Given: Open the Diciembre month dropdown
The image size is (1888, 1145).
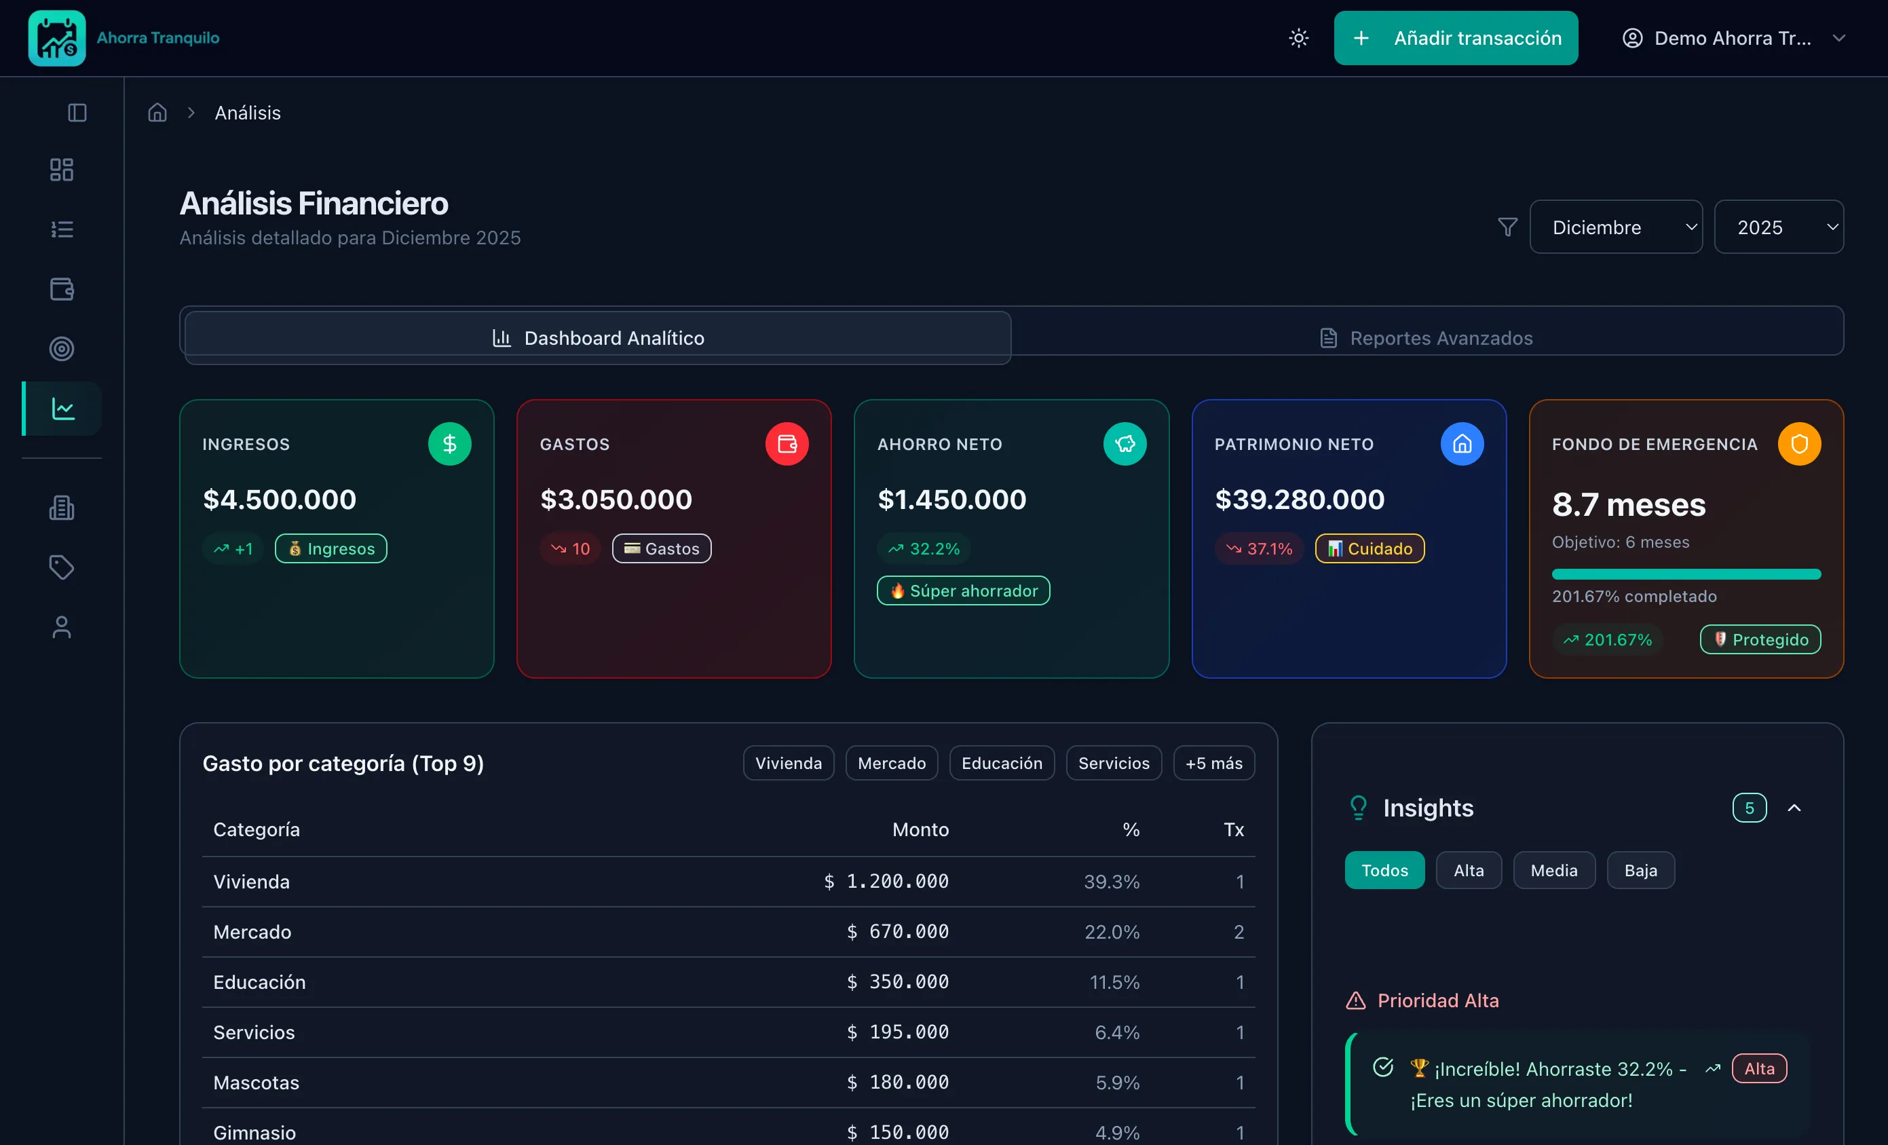Looking at the screenshot, I should (x=1615, y=227).
